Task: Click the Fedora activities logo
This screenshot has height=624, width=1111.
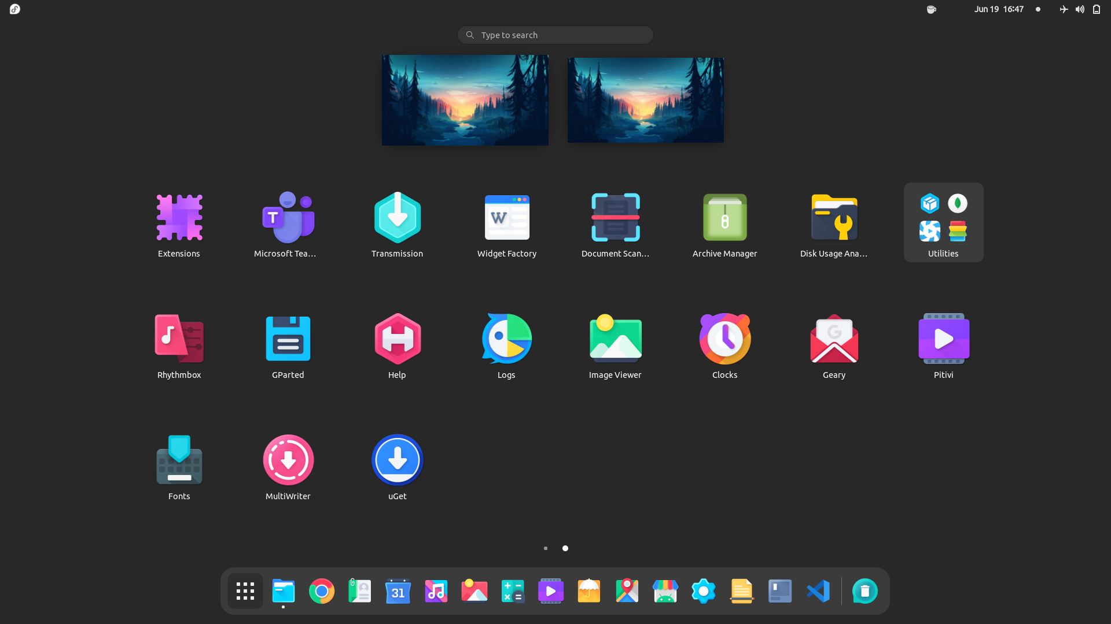Action: click(15, 9)
